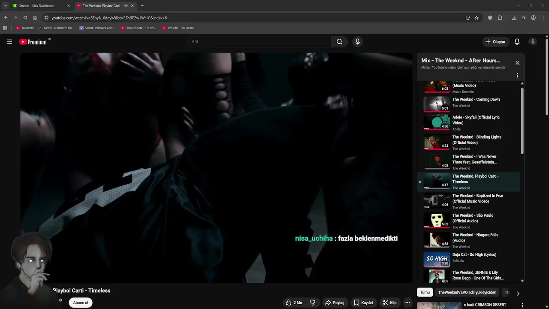Play I Was Never There feat. Gesaffelstein

[x=470, y=162]
